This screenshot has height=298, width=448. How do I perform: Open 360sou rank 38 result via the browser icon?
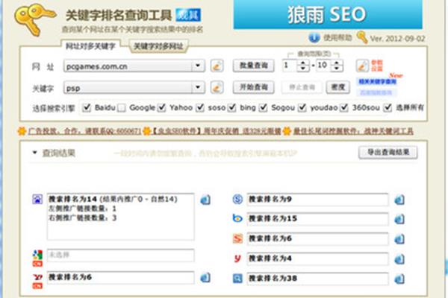click(x=399, y=279)
